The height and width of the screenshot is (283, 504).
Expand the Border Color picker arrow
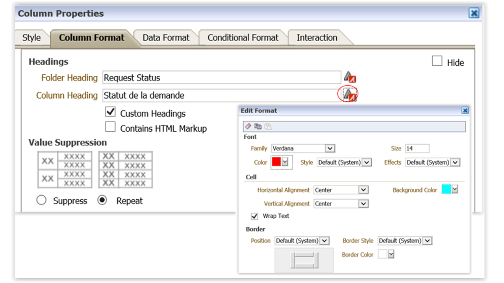pos(391,254)
